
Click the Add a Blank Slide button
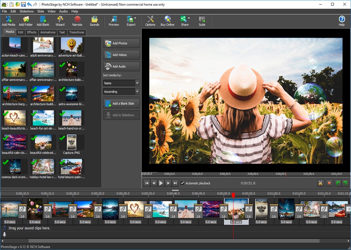[121, 103]
